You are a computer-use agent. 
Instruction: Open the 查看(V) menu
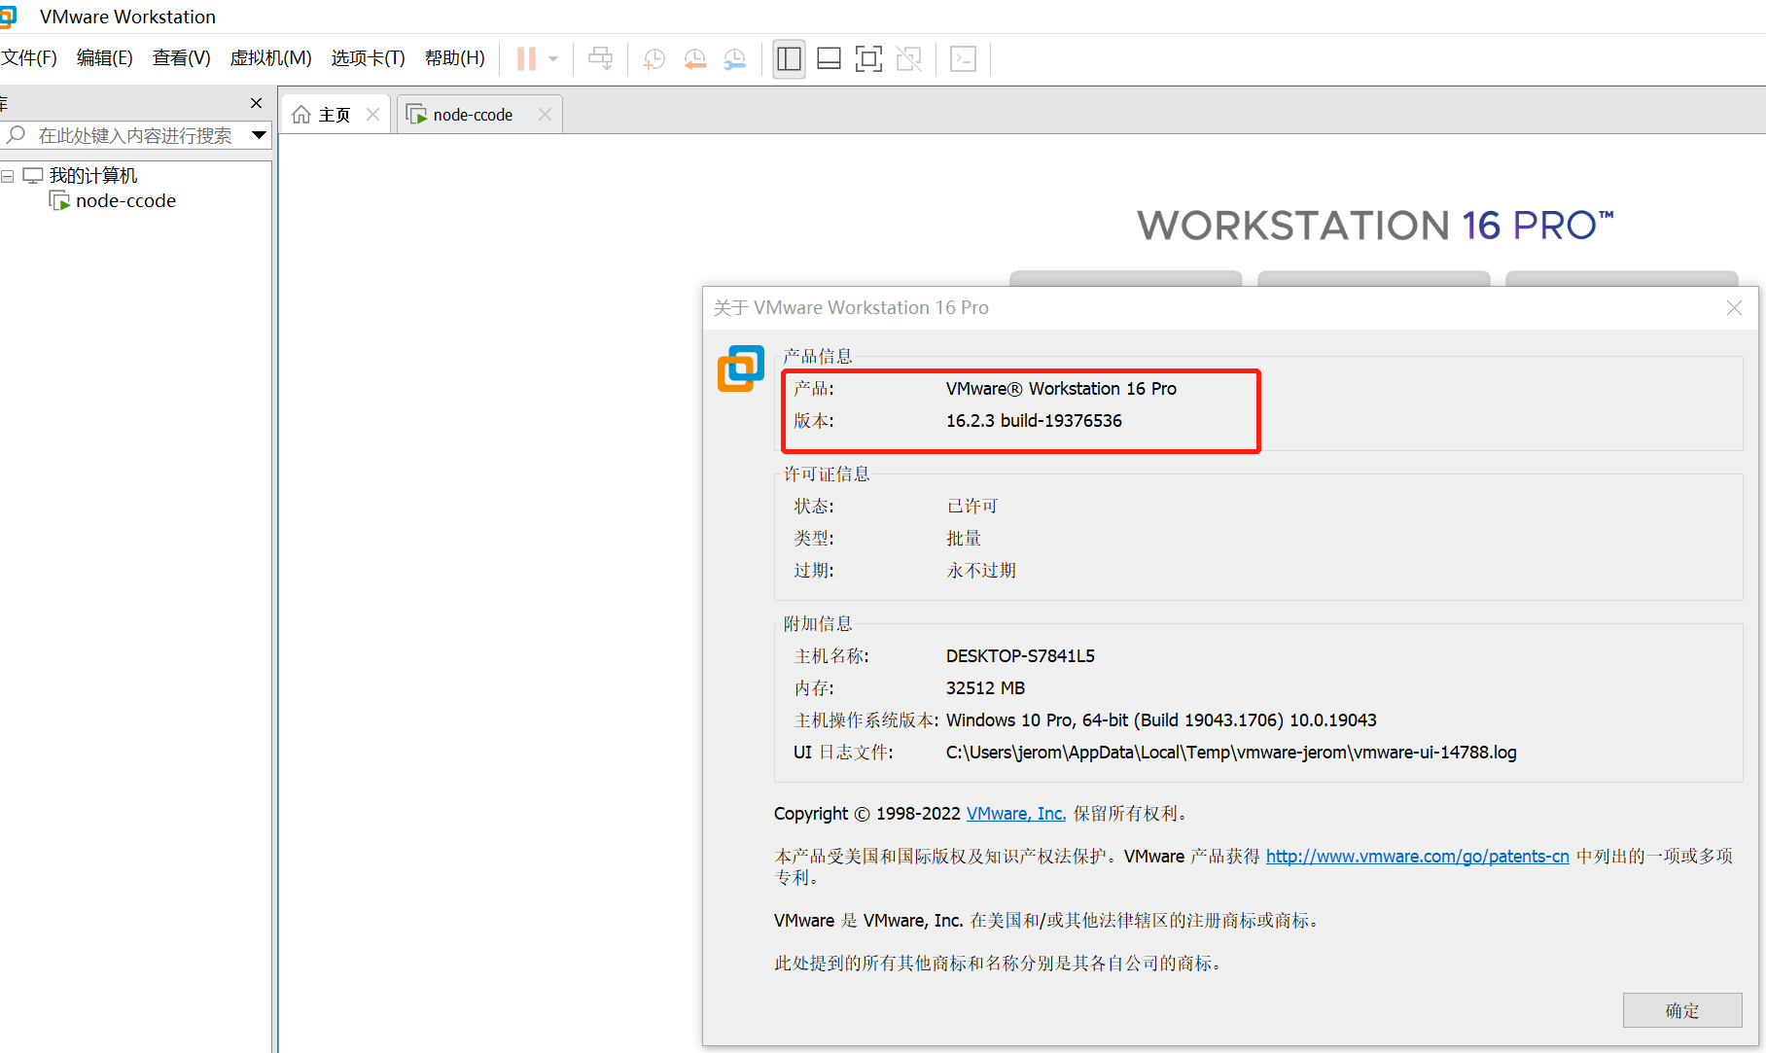point(181,58)
